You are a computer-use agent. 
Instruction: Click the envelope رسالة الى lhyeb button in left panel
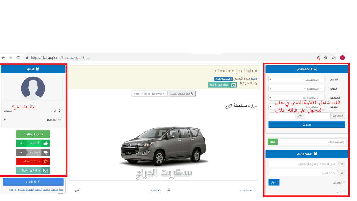(x=33, y=171)
